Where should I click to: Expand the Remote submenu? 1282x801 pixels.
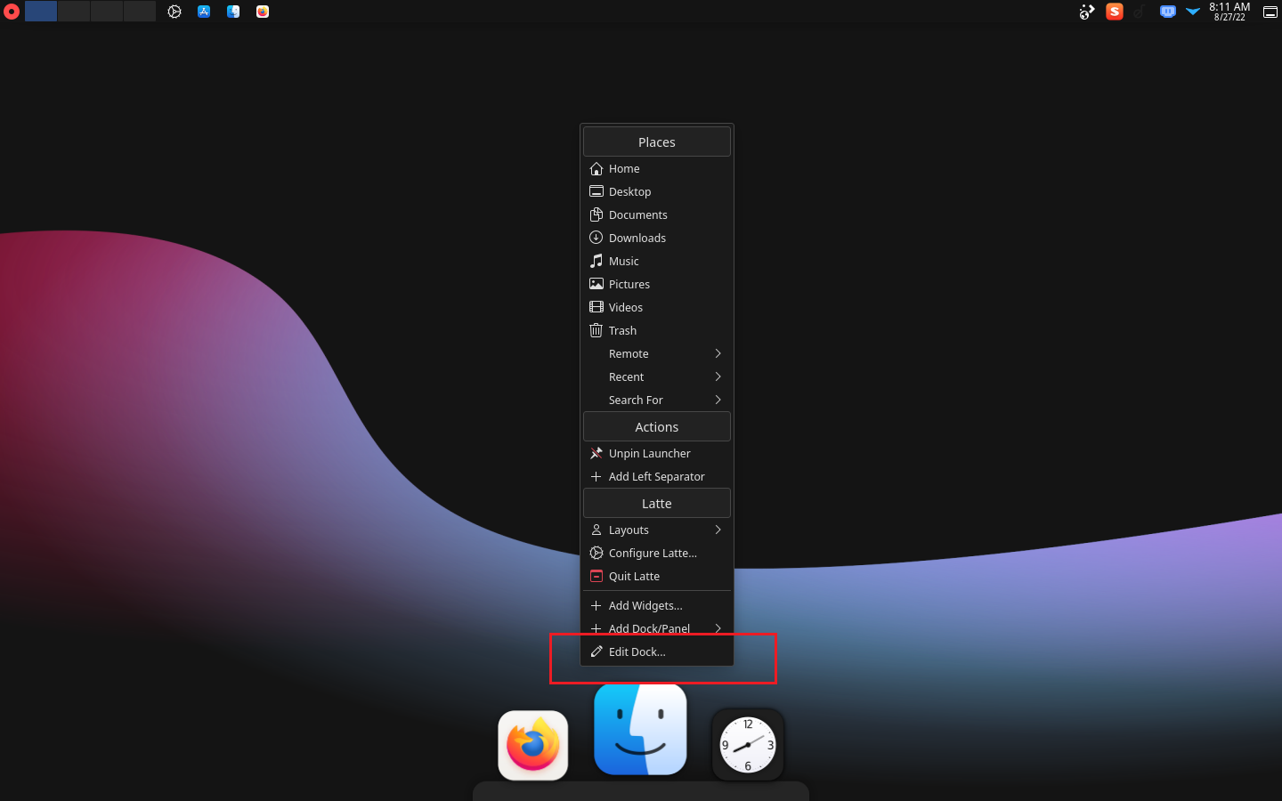pyautogui.click(x=657, y=353)
